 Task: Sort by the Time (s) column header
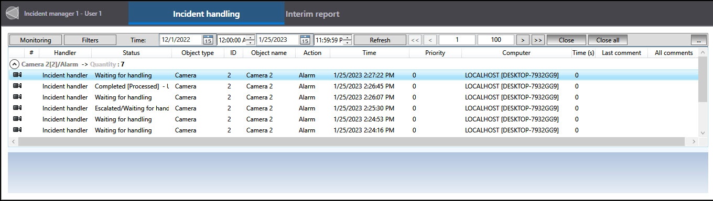pyautogui.click(x=584, y=53)
